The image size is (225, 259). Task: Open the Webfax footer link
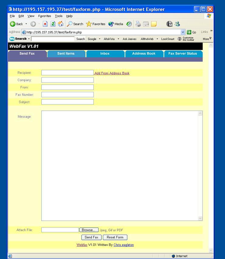(x=82, y=245)
